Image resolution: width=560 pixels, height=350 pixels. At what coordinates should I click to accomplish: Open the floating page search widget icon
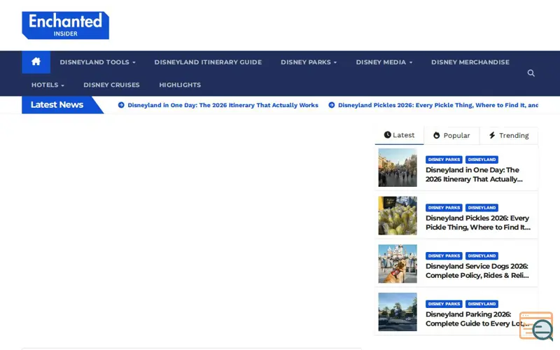pos(536,326)
